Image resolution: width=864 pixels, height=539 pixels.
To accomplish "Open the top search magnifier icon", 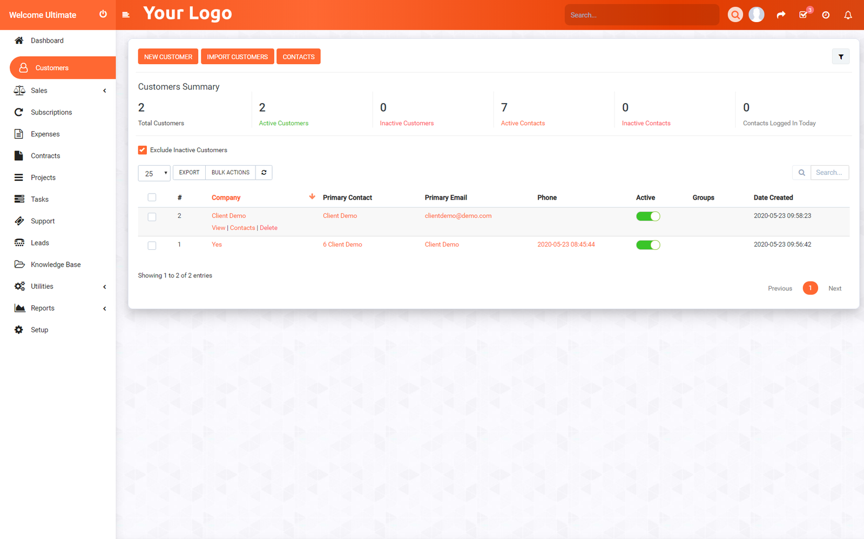I will pos(735,15).
